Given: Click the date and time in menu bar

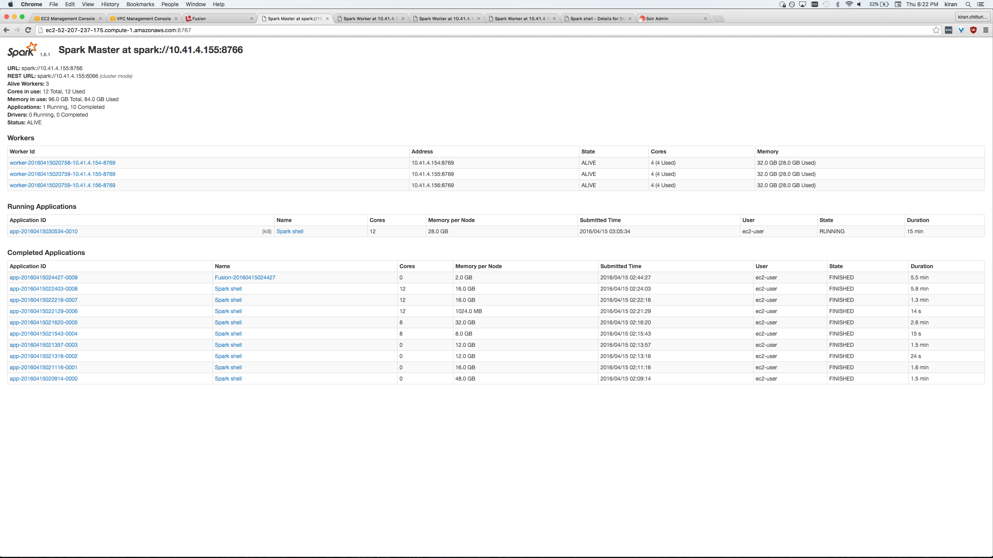Looking at the screenshot, I should click(922, 4).
